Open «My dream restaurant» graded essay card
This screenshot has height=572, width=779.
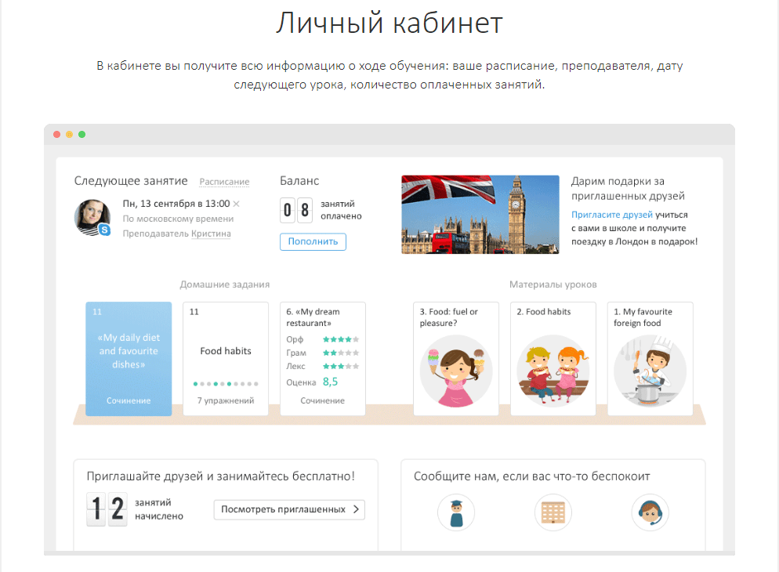point(323,358)
